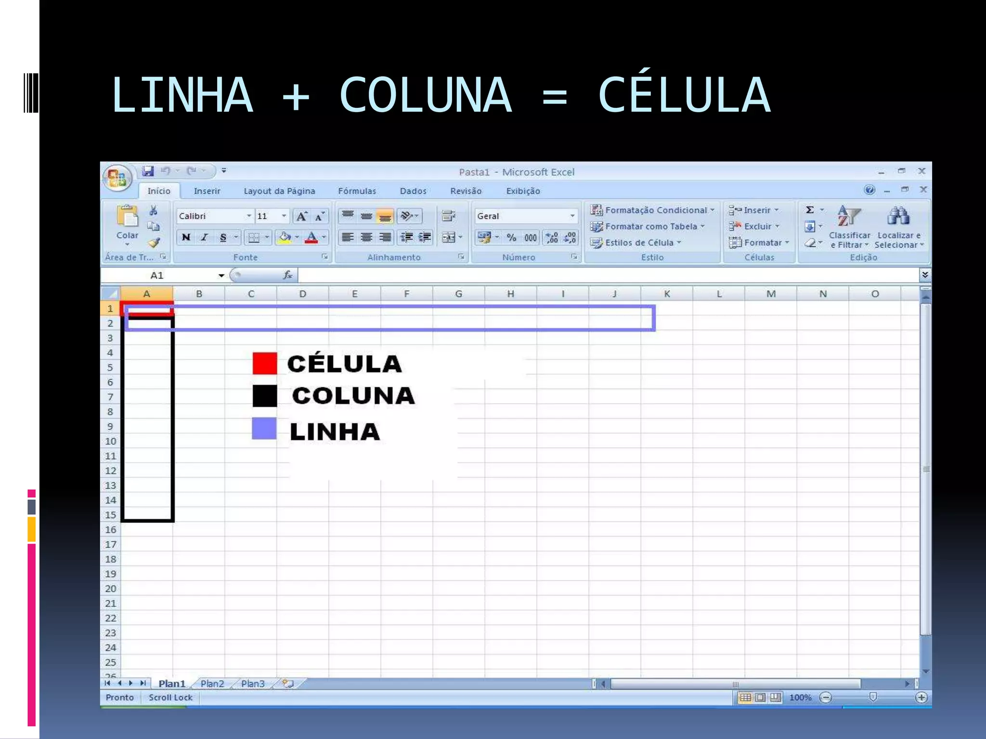
Task: Expand Formatar como Tabela options
Action: [648, 227]
